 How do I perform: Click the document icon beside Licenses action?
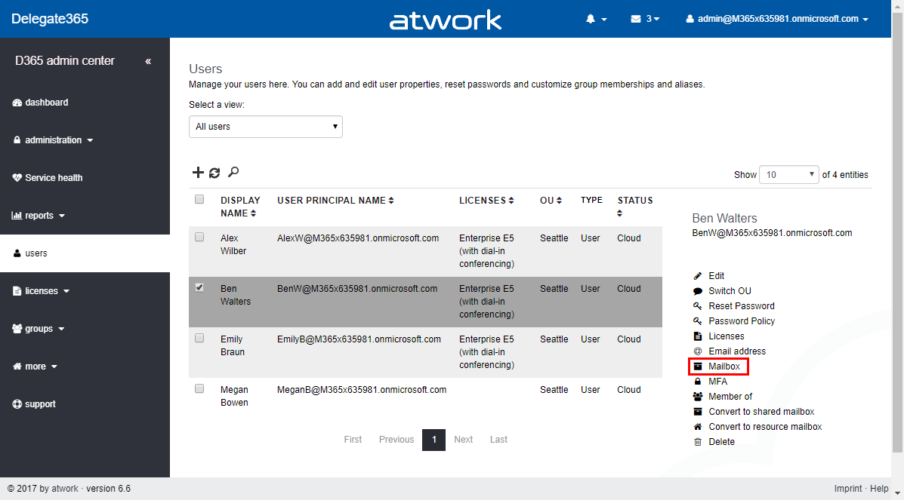(x=698, y=336)
